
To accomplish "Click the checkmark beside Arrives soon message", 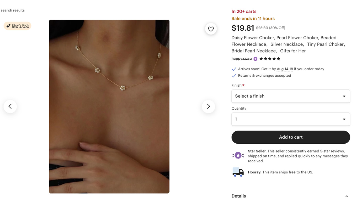I will click(x=234, y=69).
